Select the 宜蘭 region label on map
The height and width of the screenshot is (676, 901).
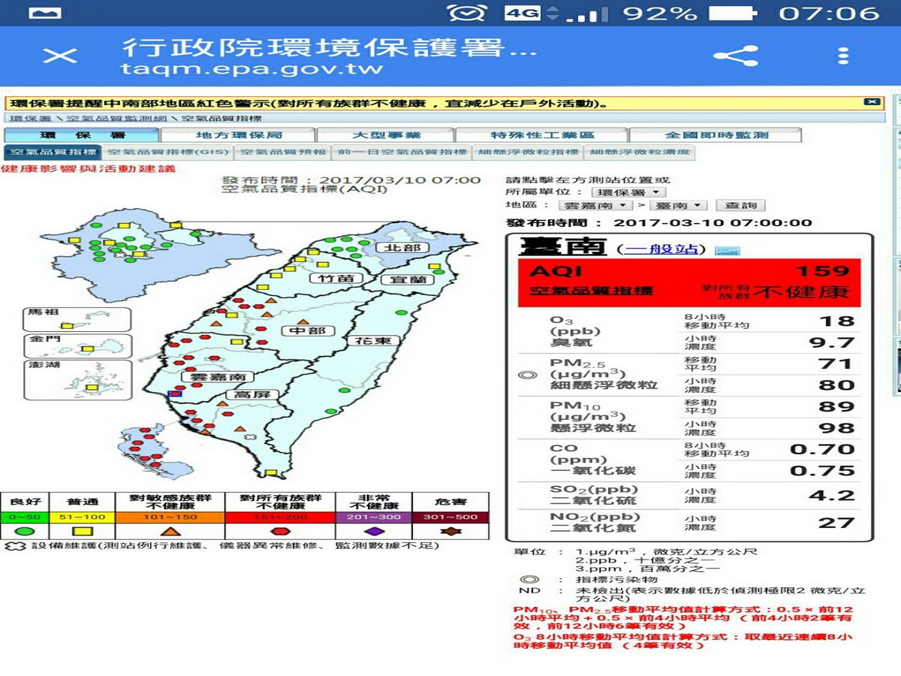pyautogui.click(x=408, y=280)
